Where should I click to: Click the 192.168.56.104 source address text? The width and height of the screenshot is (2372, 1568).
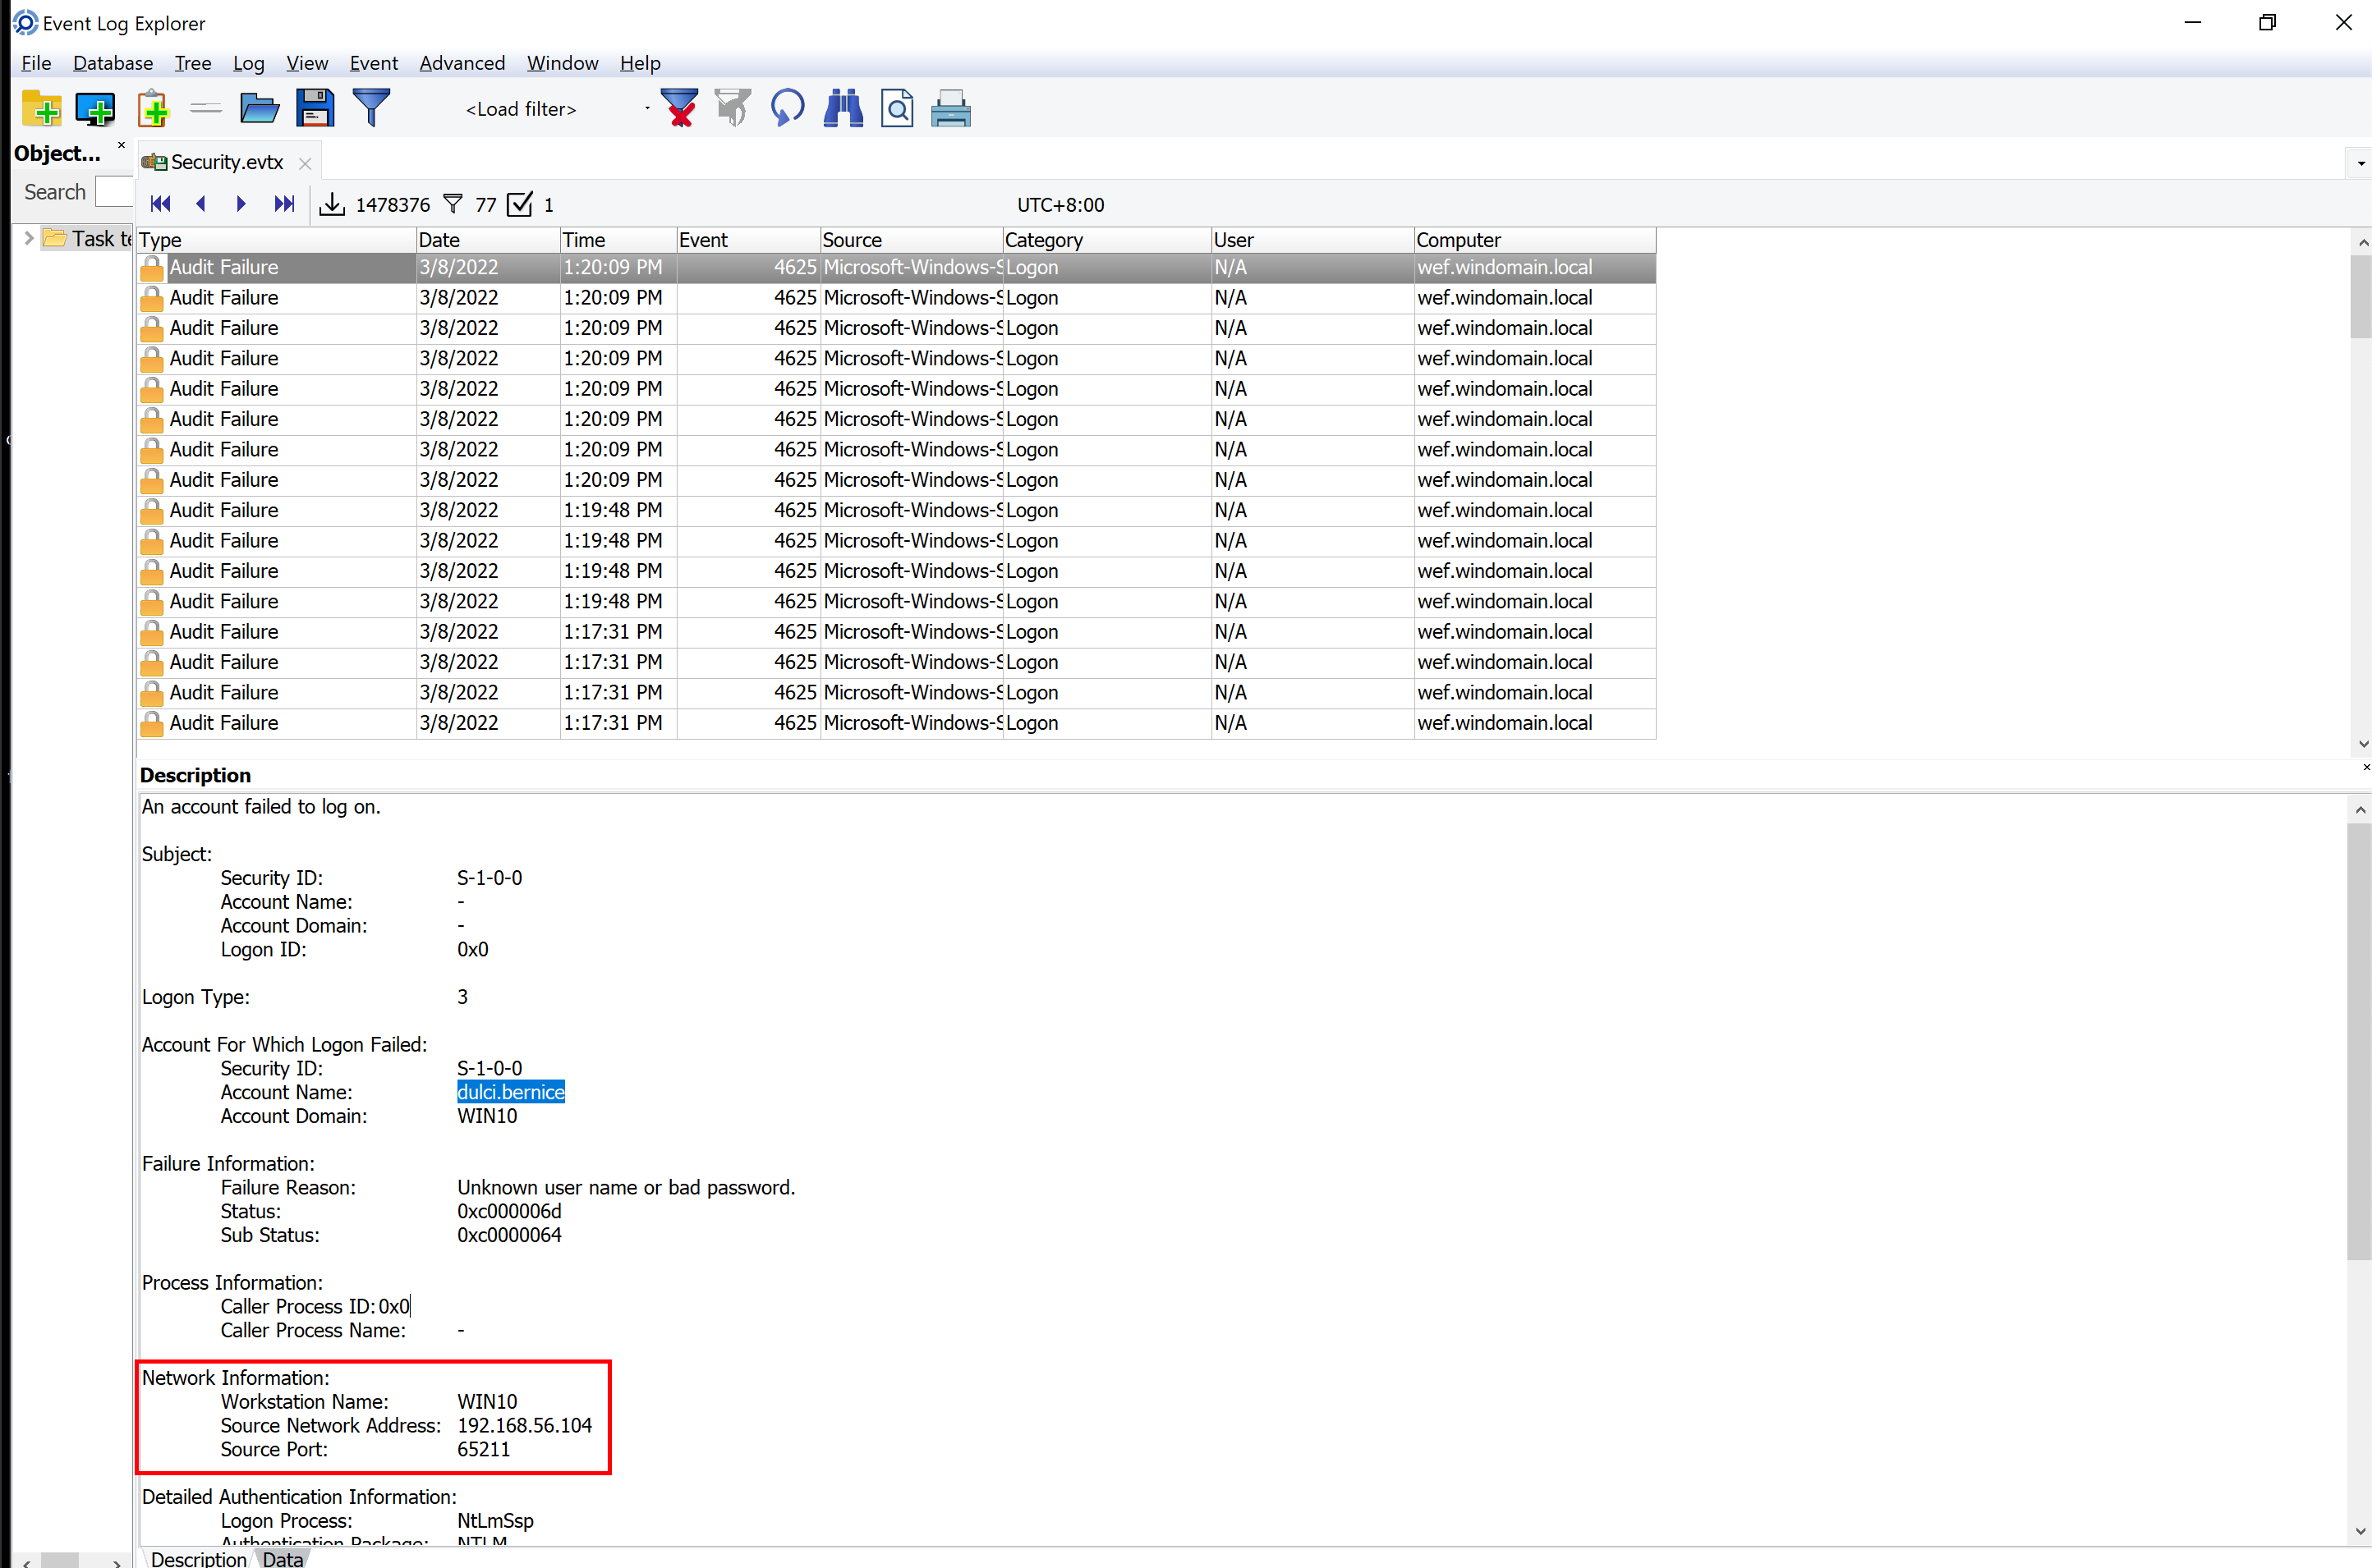(524, 1425)
